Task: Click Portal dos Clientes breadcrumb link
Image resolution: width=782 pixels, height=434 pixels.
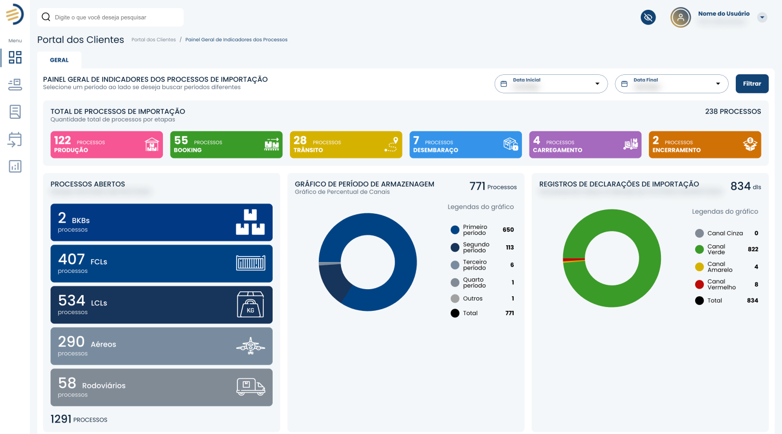Action: [x=154, y=40]
